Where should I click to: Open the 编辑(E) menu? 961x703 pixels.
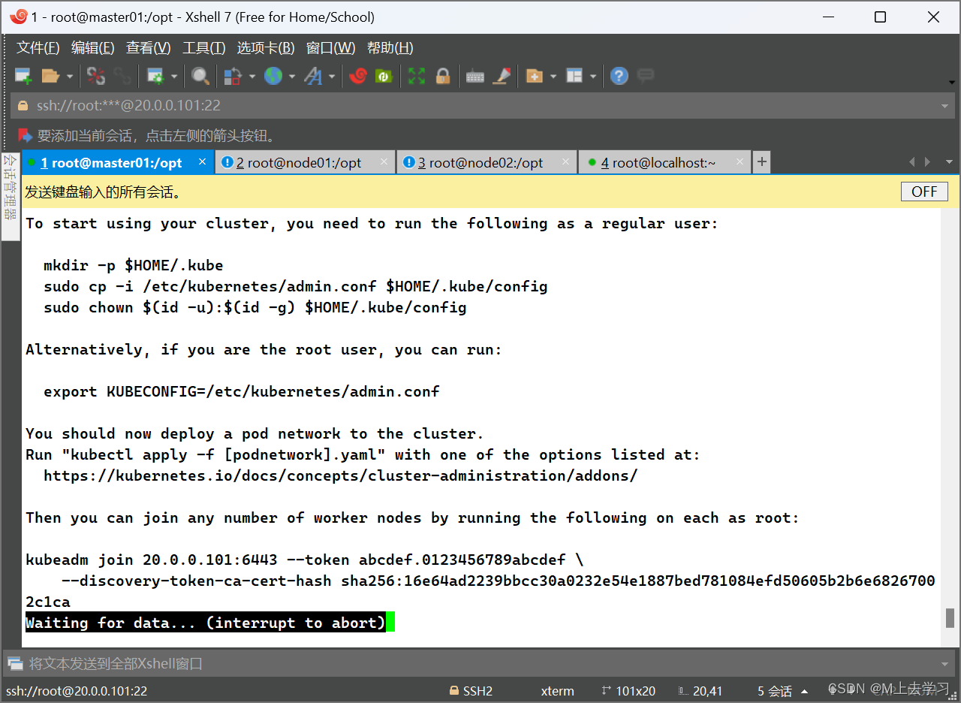point(92,48)
